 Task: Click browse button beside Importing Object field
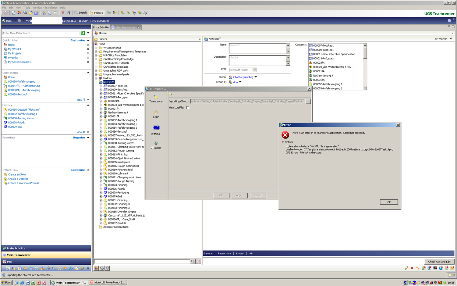308,101
